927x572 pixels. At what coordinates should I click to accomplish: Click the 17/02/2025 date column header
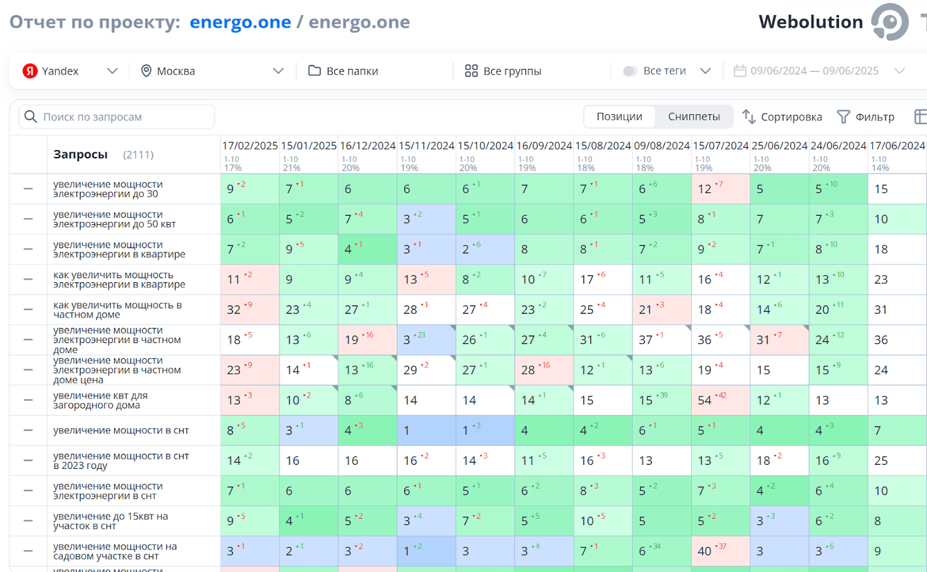tap(250, 146)
